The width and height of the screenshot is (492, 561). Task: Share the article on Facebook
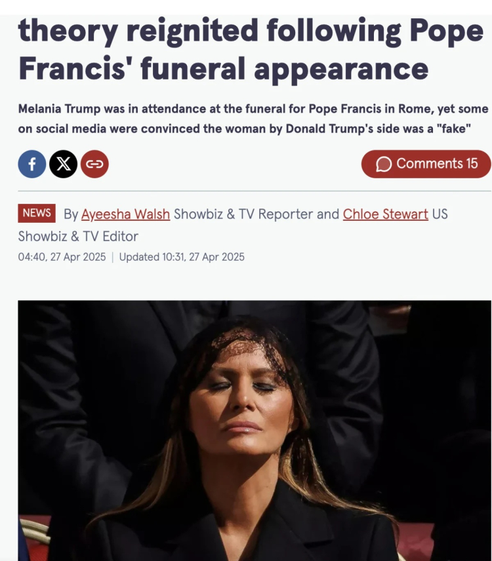(x=31, y=164)
